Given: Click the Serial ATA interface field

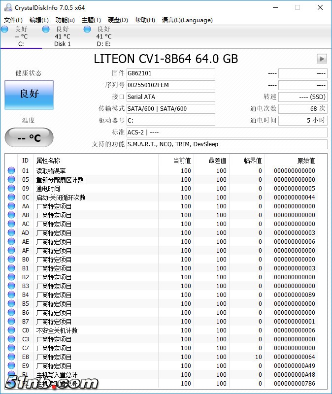Looking at the screenshot, I should click(x=170, y=97).
